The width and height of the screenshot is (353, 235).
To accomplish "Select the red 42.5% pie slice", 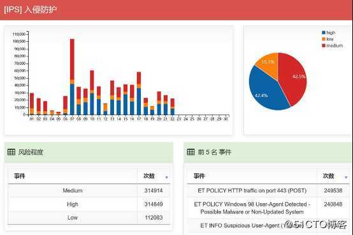I will [292, 79].
